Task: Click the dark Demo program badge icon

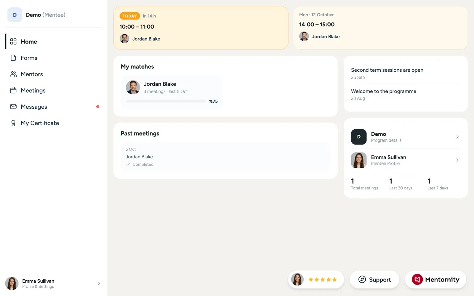Action: 359,137
